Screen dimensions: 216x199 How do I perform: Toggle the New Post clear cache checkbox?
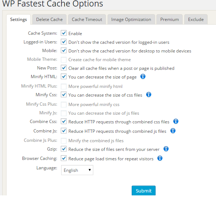tap(64, 68)
